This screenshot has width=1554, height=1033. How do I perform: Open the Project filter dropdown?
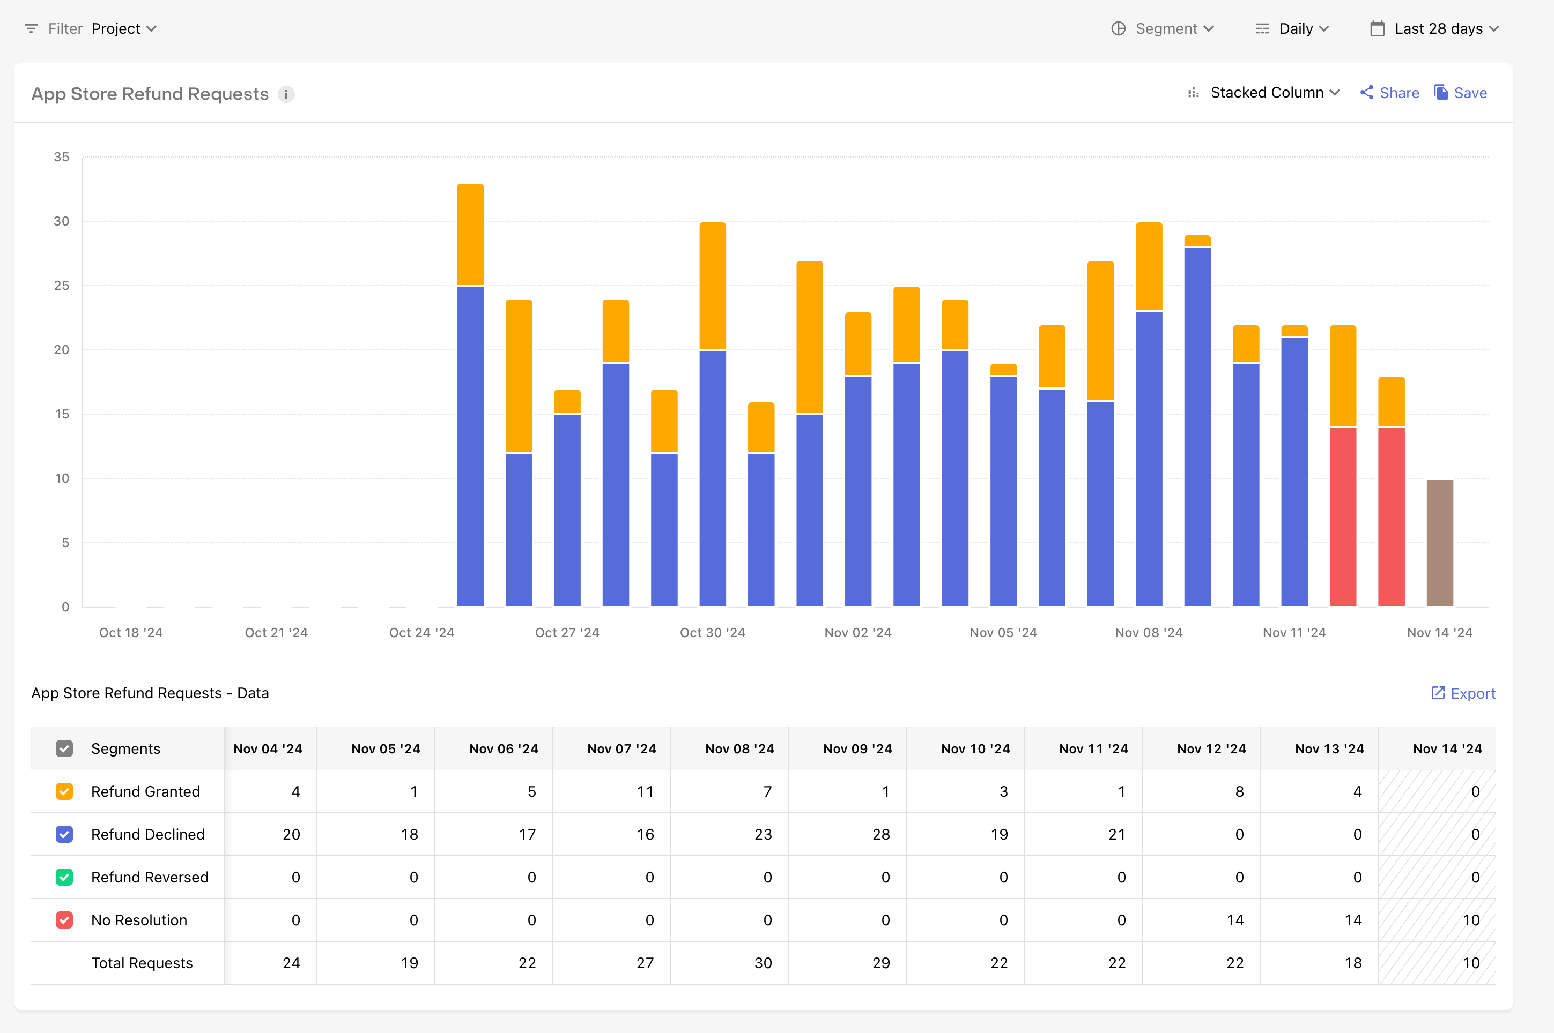(124, 28)
